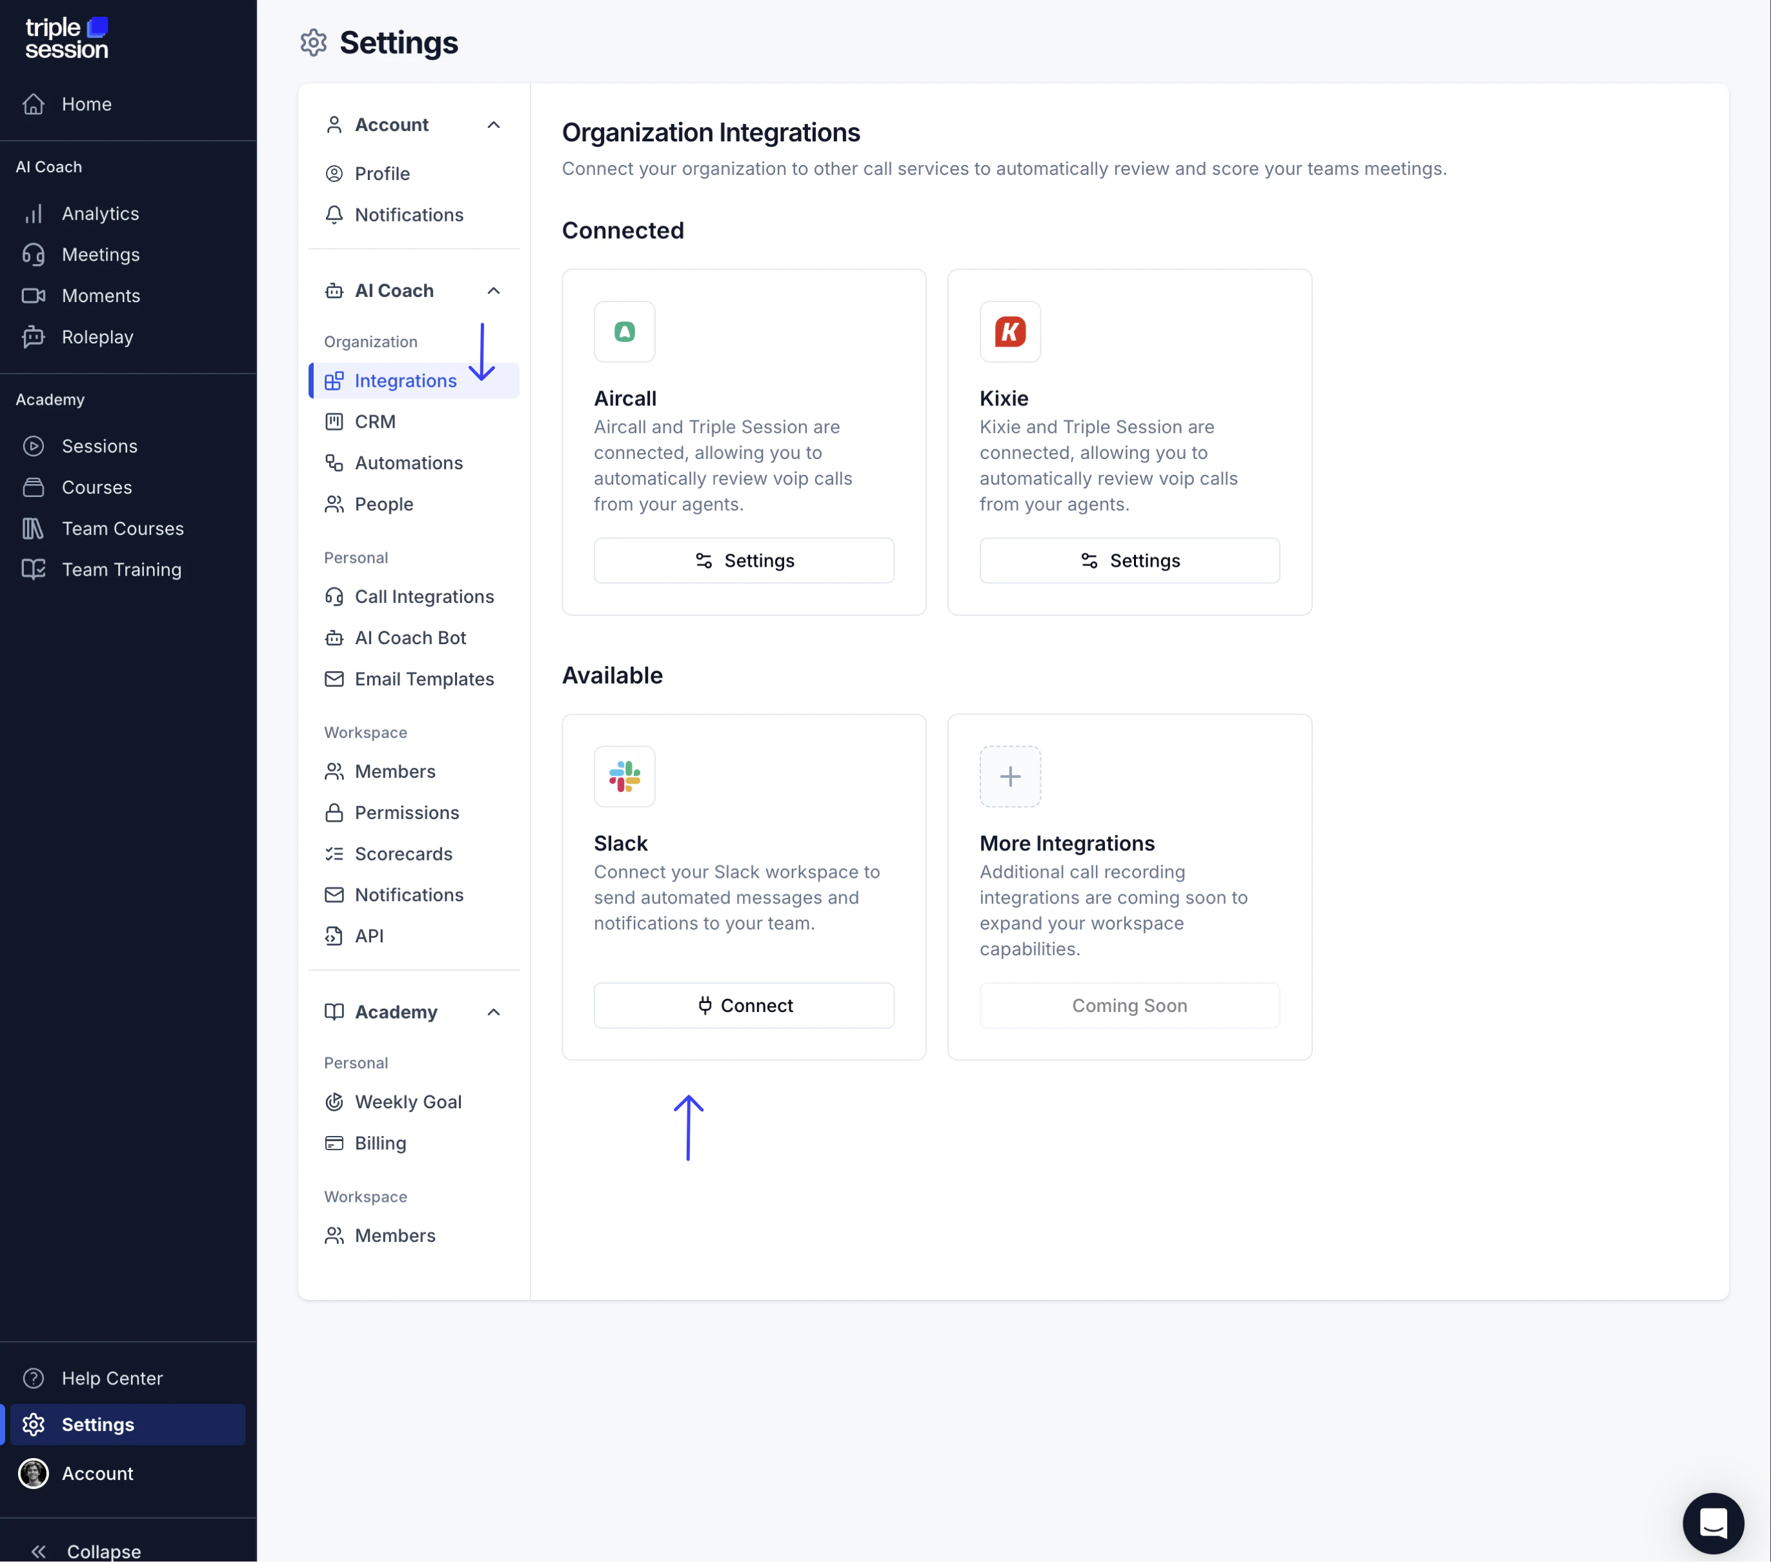Open Academy Workspace Members

coord(414,1236)
